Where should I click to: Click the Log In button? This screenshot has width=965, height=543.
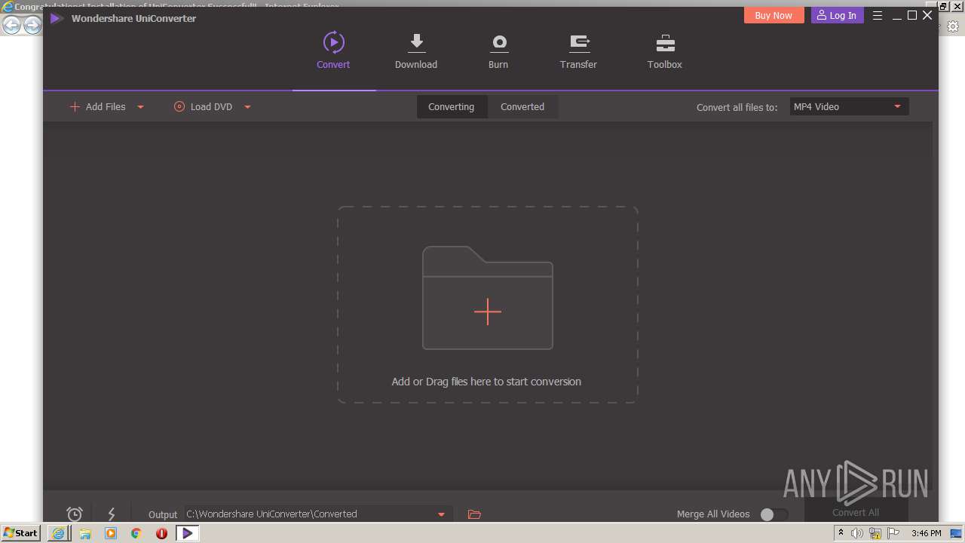point(837,15)
